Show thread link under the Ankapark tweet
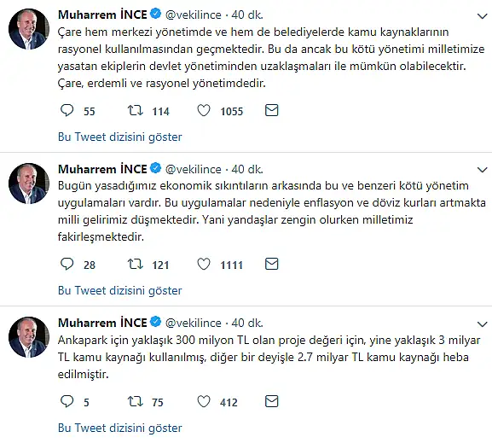The height and width of the screenshot is (443, 492). pyautogui.click(x=120, y=428)
